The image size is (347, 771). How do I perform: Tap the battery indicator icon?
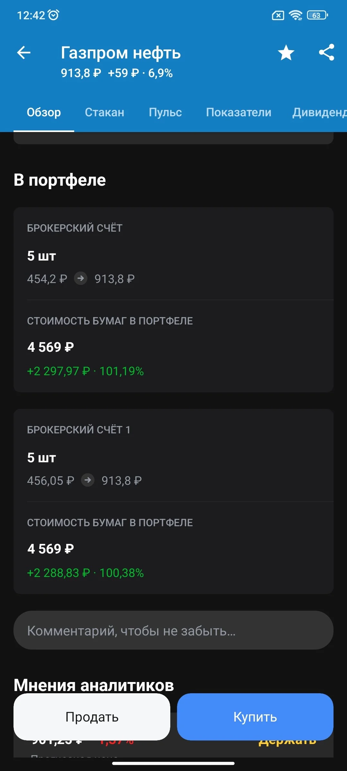coord(317,15)
